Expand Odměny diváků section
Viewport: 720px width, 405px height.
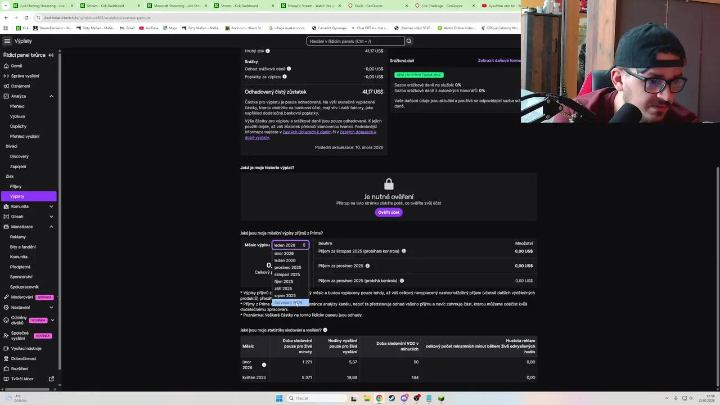(x=52, y=320)
